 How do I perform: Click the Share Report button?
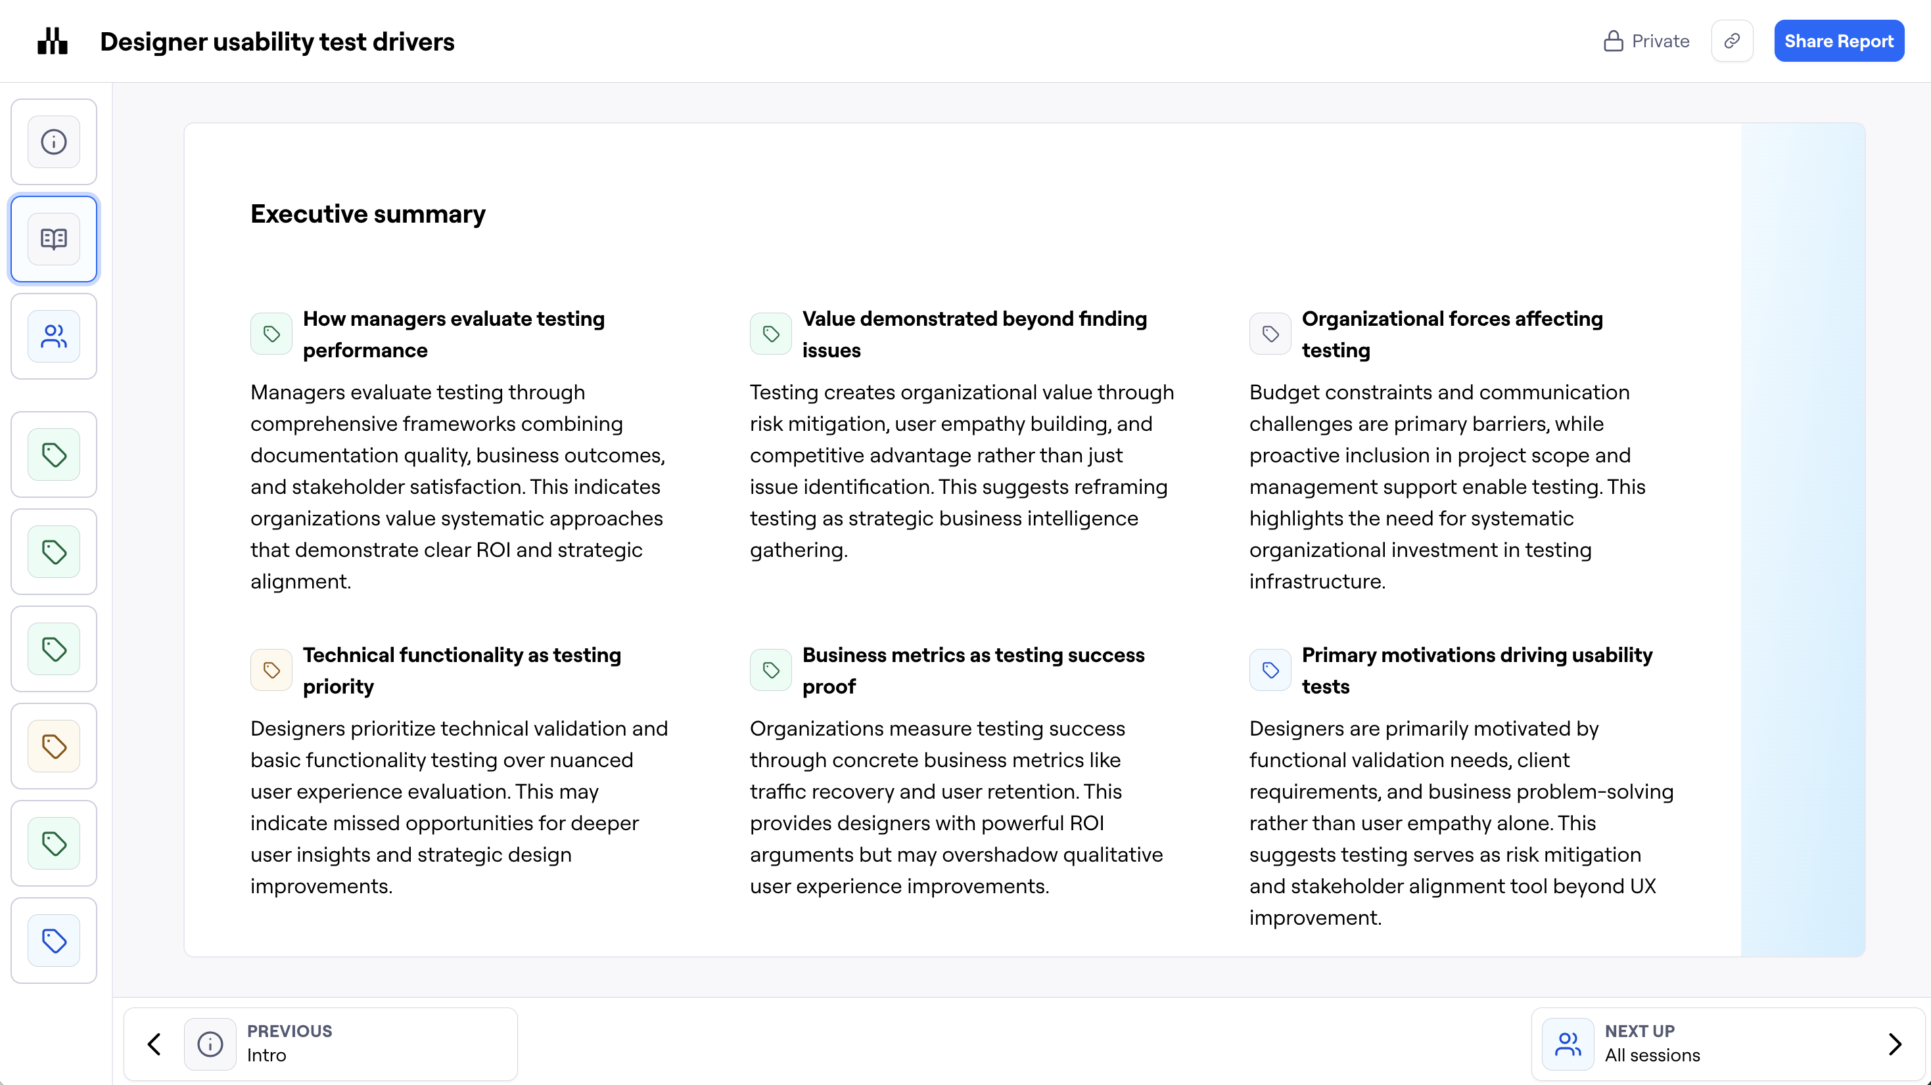[1838, 41]
